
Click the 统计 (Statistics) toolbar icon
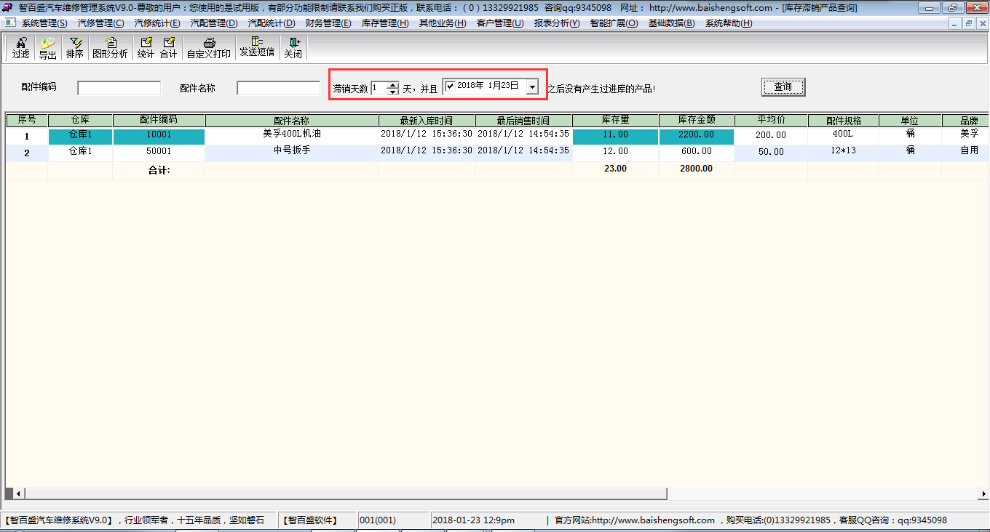[146, 48]
